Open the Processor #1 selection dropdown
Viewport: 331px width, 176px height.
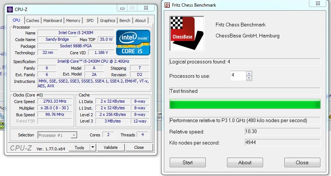(57, 135)
